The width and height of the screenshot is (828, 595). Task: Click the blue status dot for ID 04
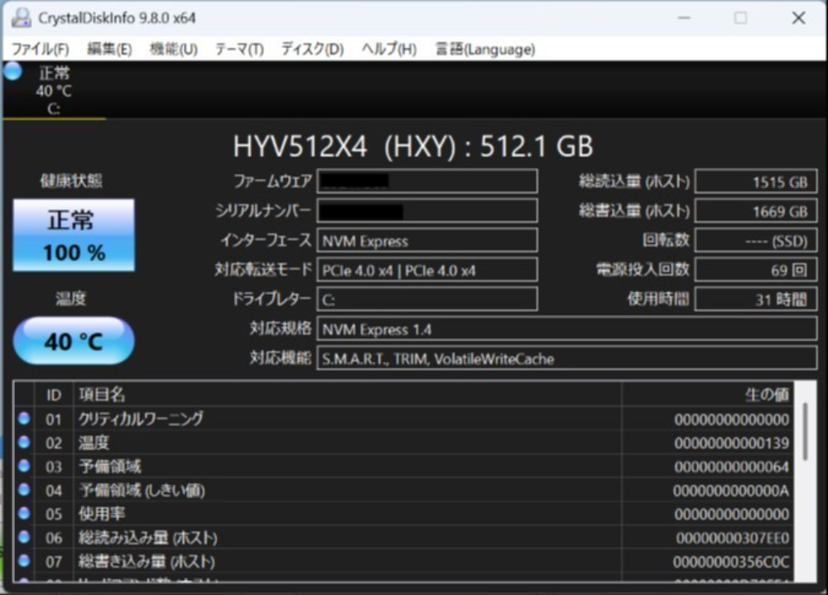(x=24, y=489)
